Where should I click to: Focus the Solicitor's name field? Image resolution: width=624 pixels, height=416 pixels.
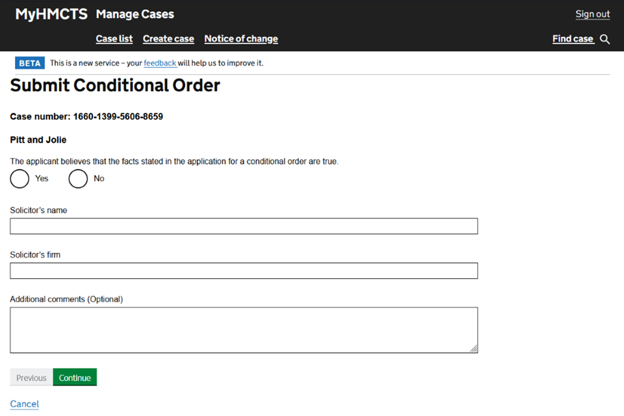(244, 226)
